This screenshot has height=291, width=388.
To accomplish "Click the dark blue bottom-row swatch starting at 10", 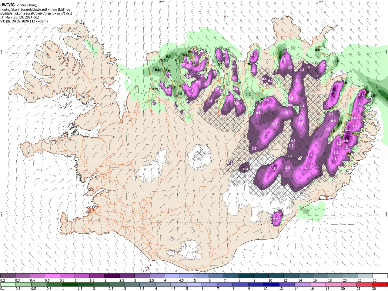I will [271, 285].
